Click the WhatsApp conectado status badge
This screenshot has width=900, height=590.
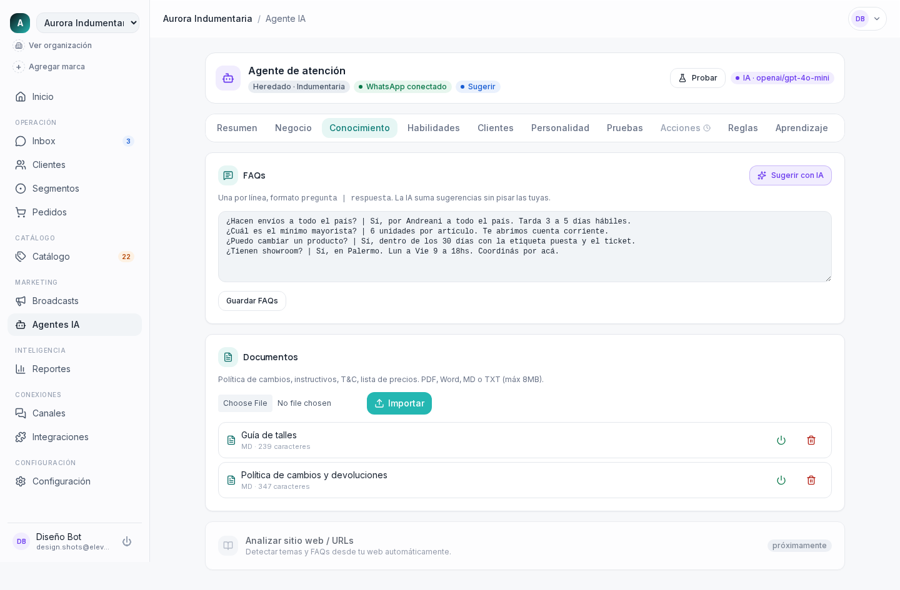[x=402, y=87]
